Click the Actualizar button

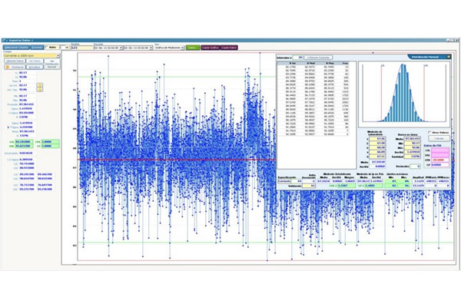click(36, 67)
